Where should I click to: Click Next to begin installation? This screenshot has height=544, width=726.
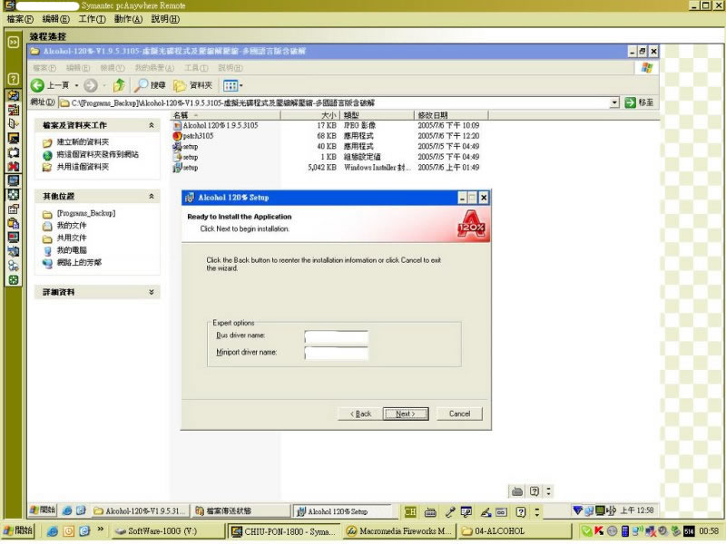(406, 414)
